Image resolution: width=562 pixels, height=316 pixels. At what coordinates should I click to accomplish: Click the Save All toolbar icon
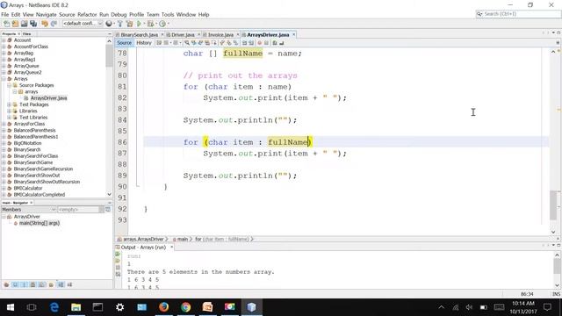point(33,24)
